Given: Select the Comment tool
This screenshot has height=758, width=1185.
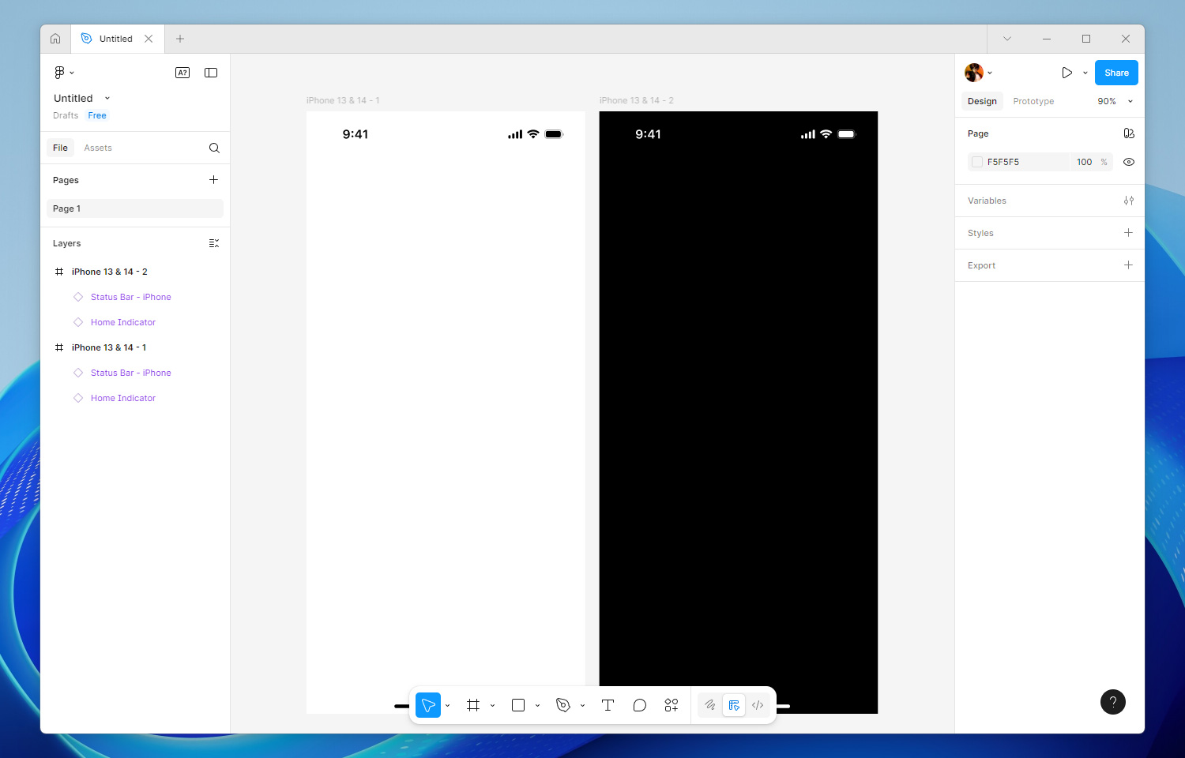Looking at the screenshot, I should pos(640,705).
